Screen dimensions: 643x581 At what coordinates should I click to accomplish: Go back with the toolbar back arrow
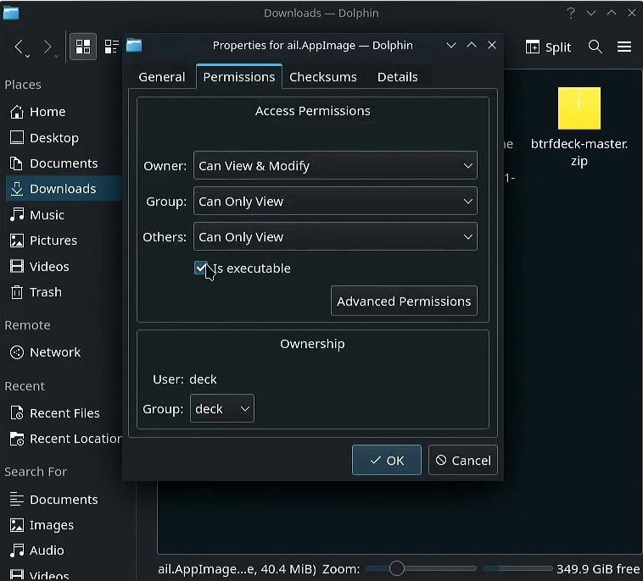pos(19,47)
